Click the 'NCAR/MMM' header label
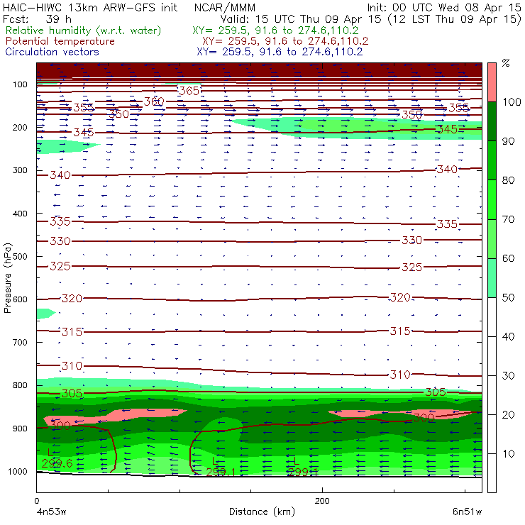 (x=225, y=7)
